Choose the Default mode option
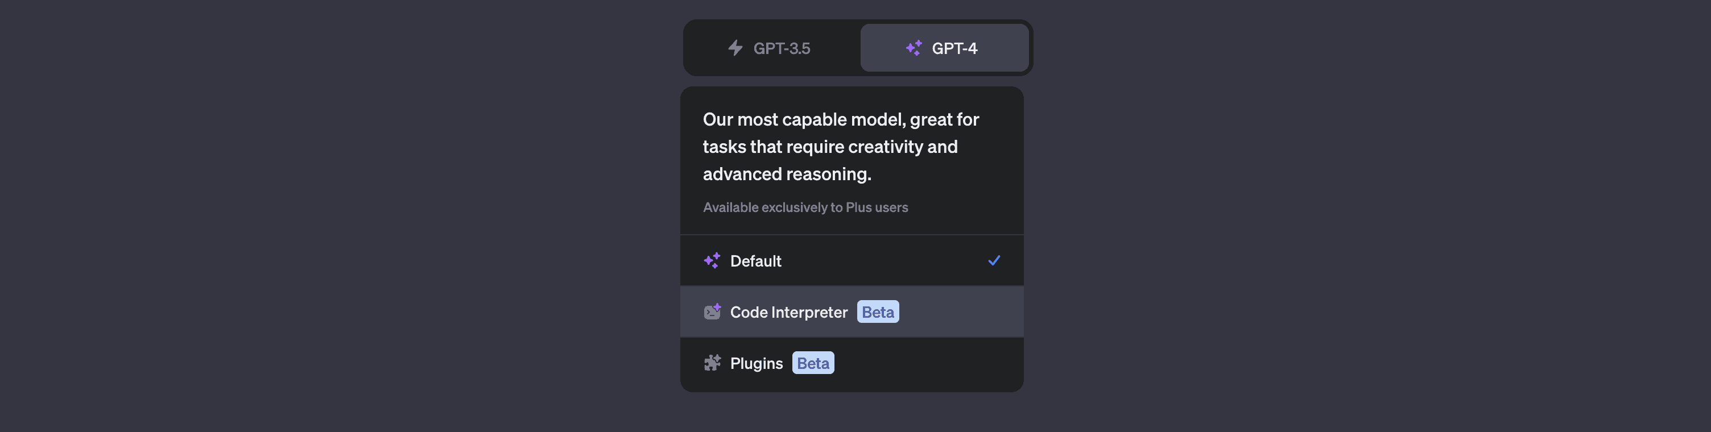Screen dimensions: 1711x432 click(852, 261)
